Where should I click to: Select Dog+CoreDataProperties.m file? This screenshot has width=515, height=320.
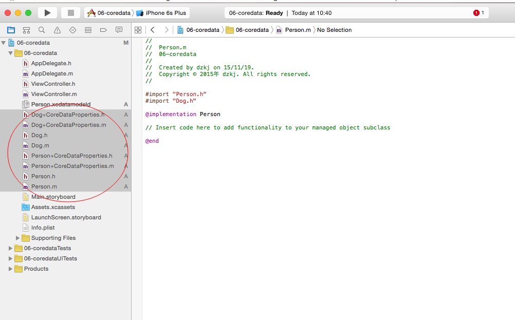(69, 125)
